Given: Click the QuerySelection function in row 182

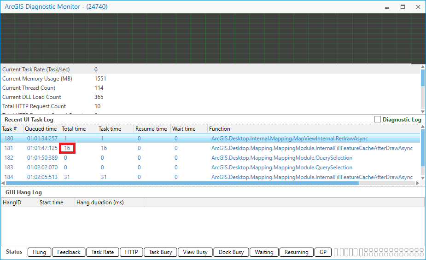Looking at the screenshot, I should pyautogui.click(x=282, y=158).
